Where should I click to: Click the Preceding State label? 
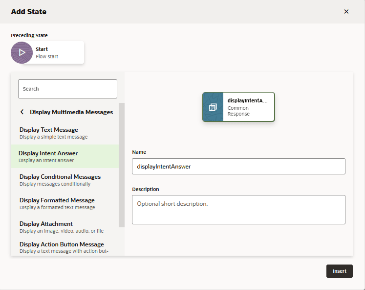tap(29, 35)
